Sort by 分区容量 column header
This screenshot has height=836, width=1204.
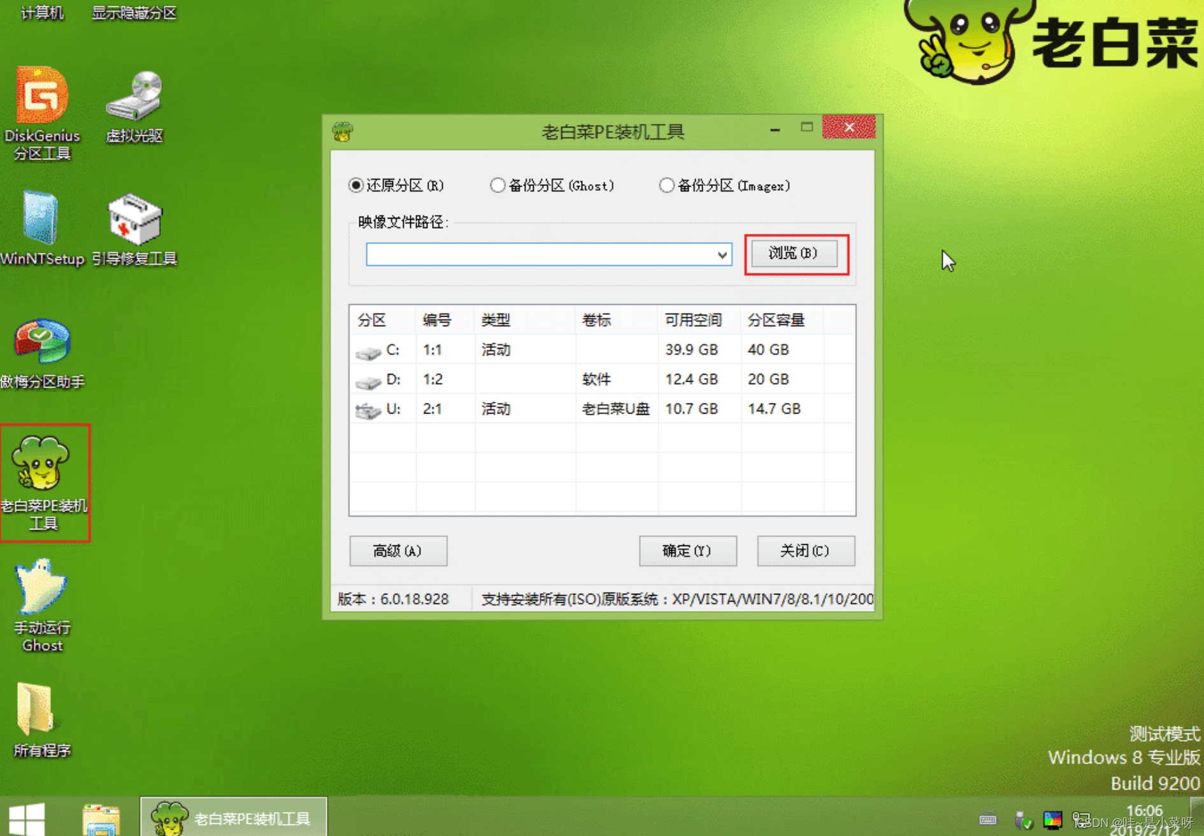(x=782, y=320)
